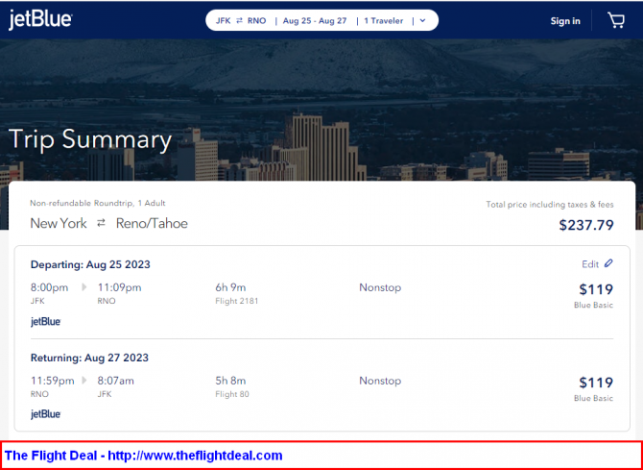The height and width of the screenshot is (470, 643).
Task: Click Non-refundable Roundtrip, 1 Adult text
Action: pos(98,203)
